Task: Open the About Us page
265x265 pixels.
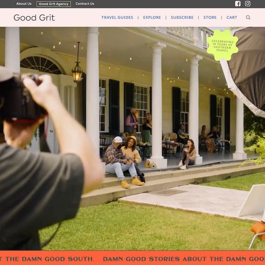Action: tap(24, 4)
